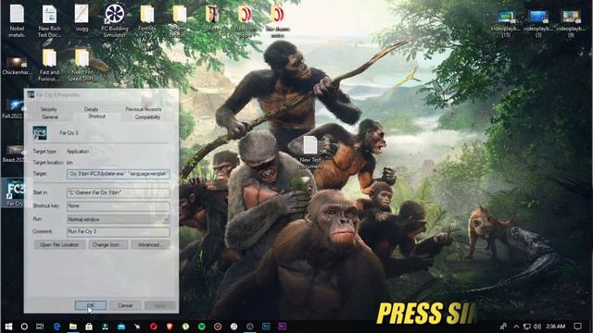
Task: Open Microsoft Store from the taskbar
Action: click(x=89, y=327)
